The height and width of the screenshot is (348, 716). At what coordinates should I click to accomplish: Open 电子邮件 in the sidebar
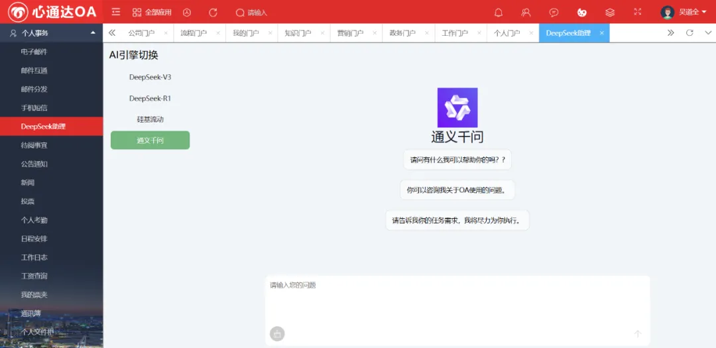pos(34,52)
